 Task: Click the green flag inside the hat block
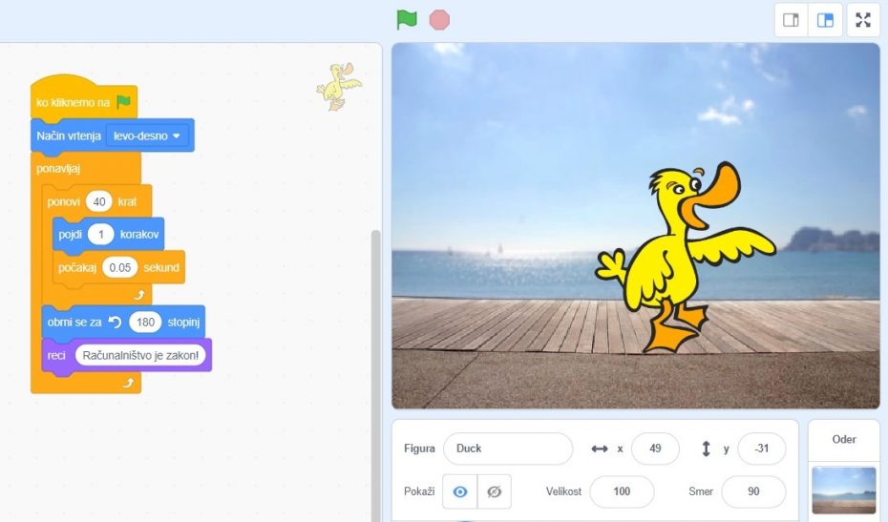click(123, 102)
